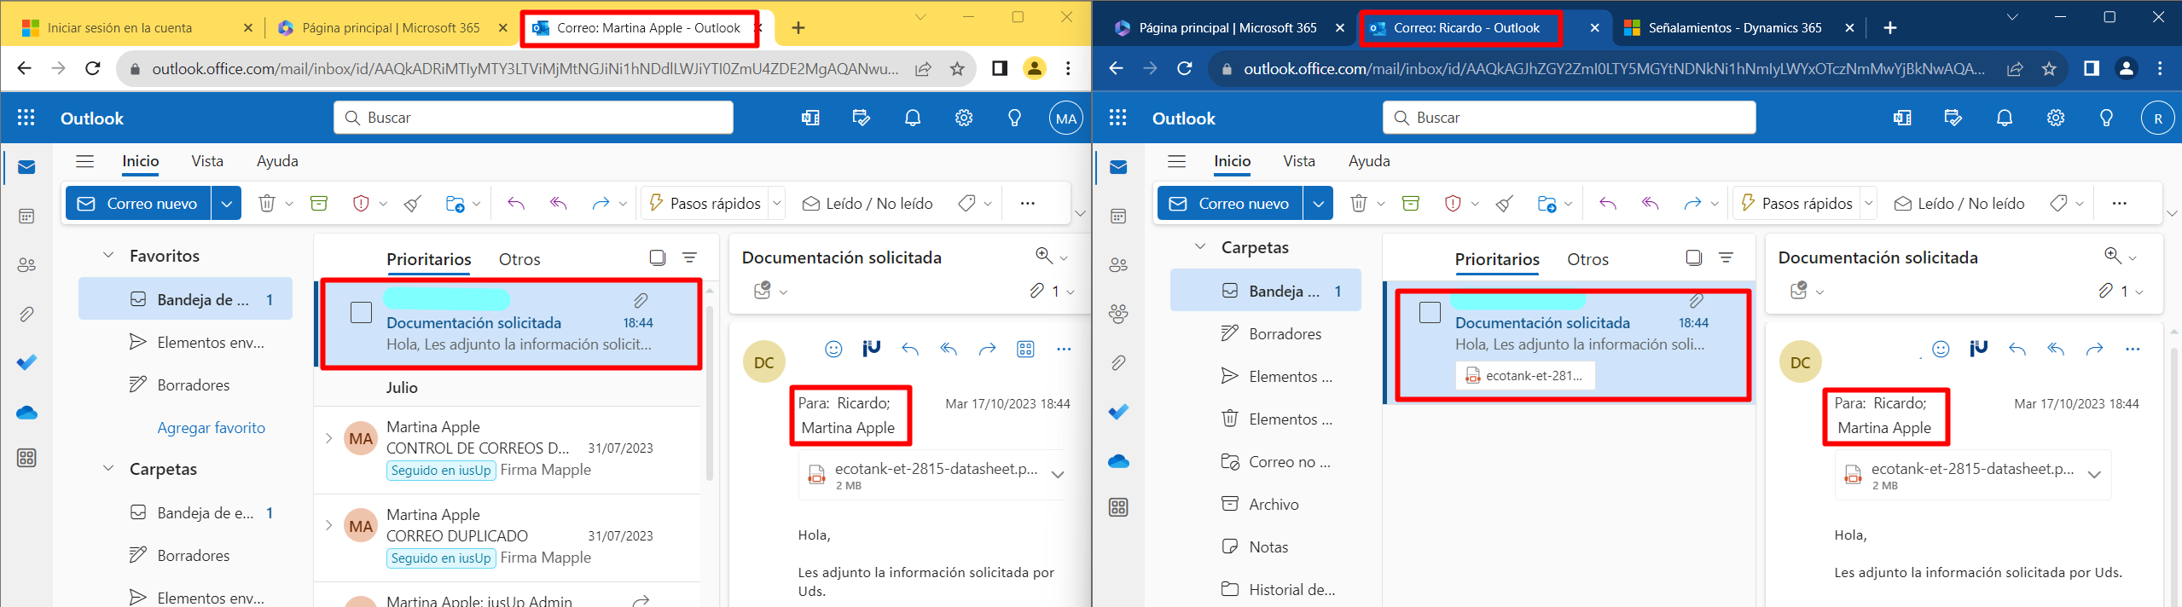
Task: Open Settings gear in Martina Apple's Outlook
Action: (x=963, y=119)
